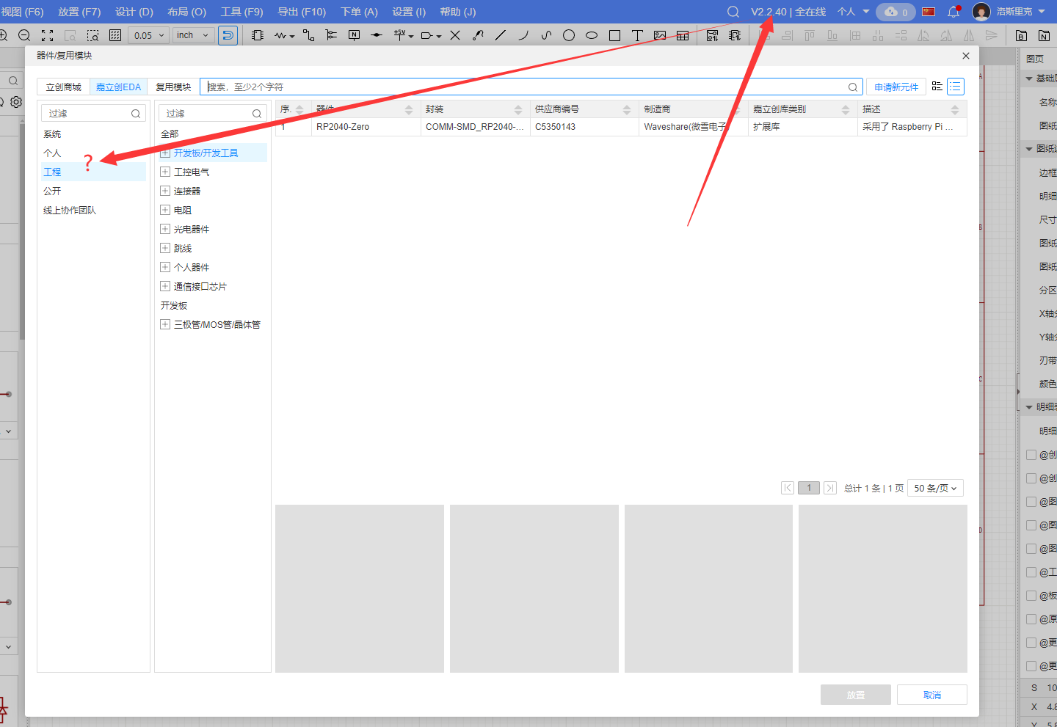This screenshot has width=1057, height=727.
Task: Select the 个人 library source
Action: point(52,153)
